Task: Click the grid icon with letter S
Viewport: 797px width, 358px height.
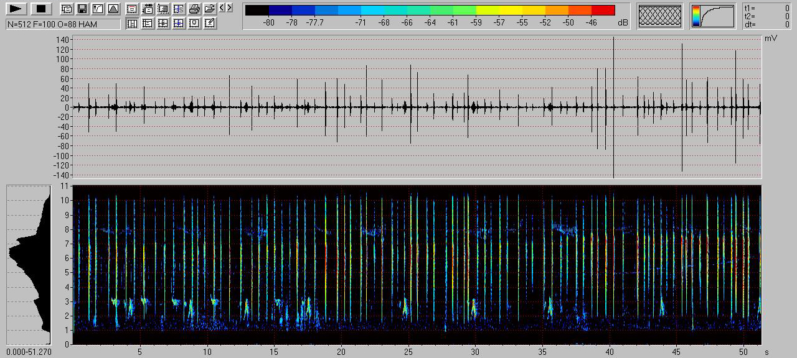Action: click(x=179, y=9)
